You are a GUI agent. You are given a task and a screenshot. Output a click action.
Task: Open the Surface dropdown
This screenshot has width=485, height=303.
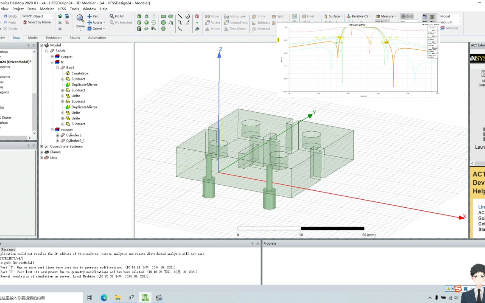[342, 16]
